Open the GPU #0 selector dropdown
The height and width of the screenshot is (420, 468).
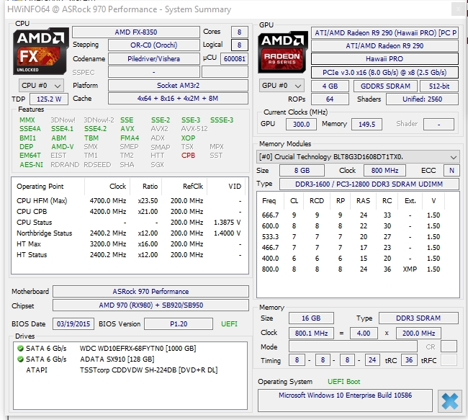[x=282, y=86]
